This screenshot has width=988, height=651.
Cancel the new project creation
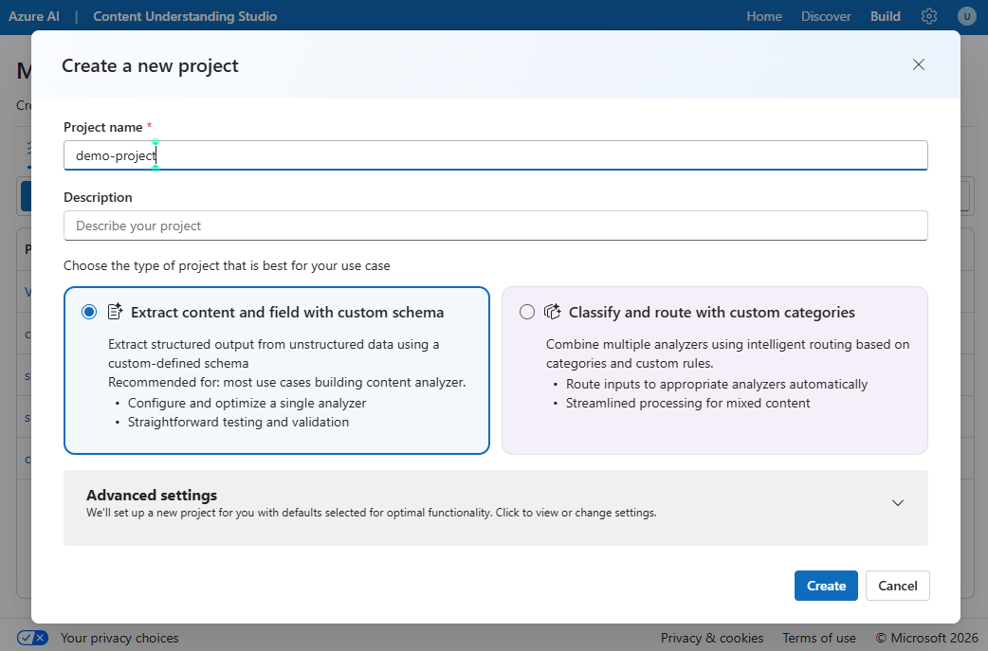coord(897,586)
